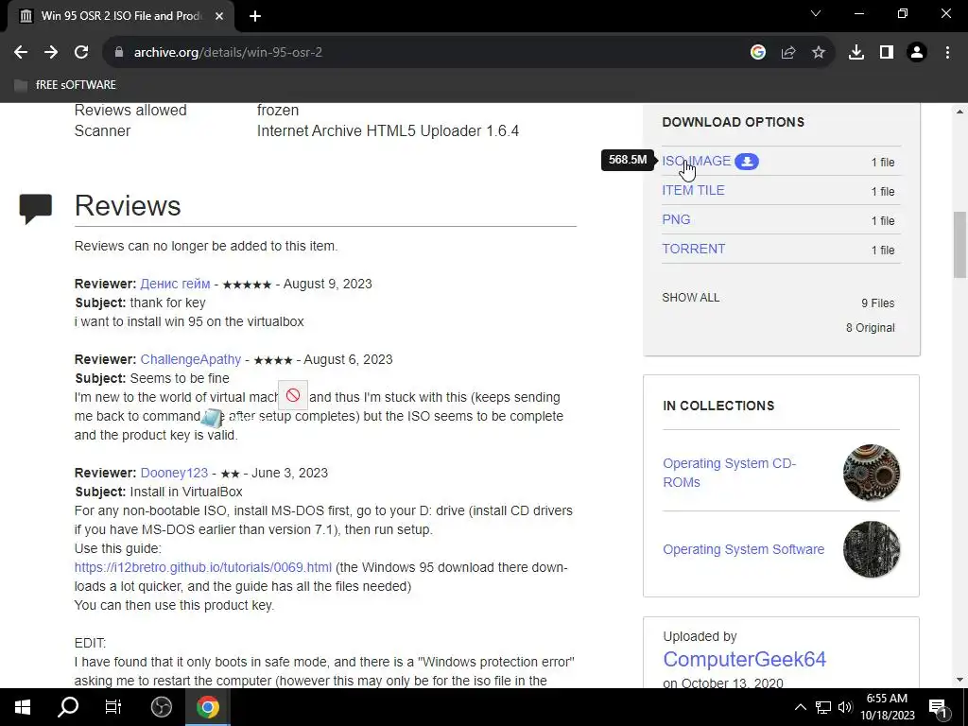Go forward in browser history
Viewport: 968px width, 726px height.
pos(51,53)
